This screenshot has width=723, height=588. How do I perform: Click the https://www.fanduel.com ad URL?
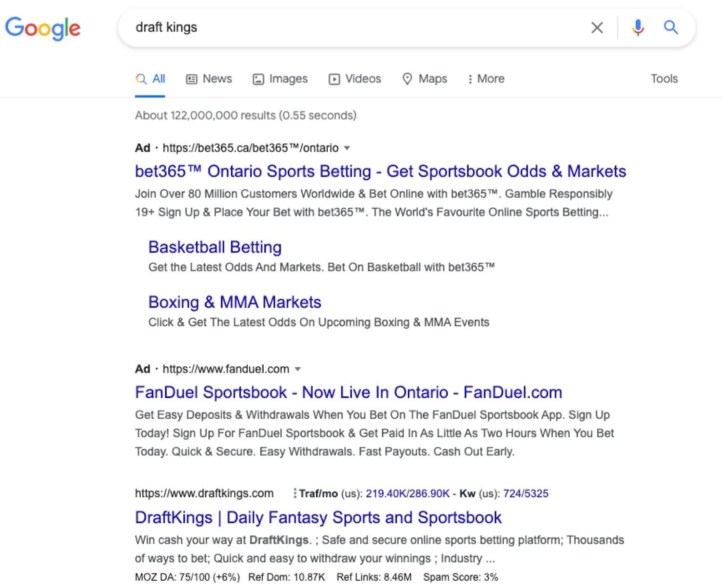click(226, 369)
